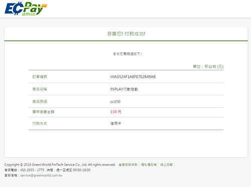Click the 信用卡 payment method value

115,124
